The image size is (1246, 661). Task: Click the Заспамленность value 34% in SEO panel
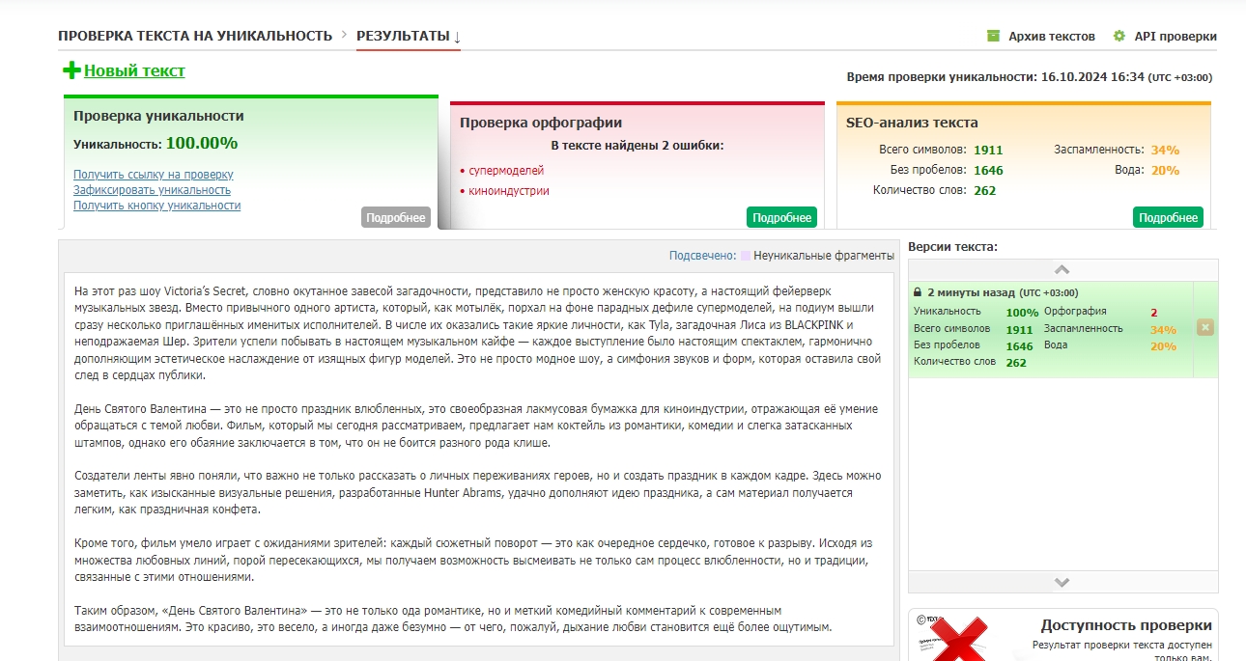[x=1165, y=150]
